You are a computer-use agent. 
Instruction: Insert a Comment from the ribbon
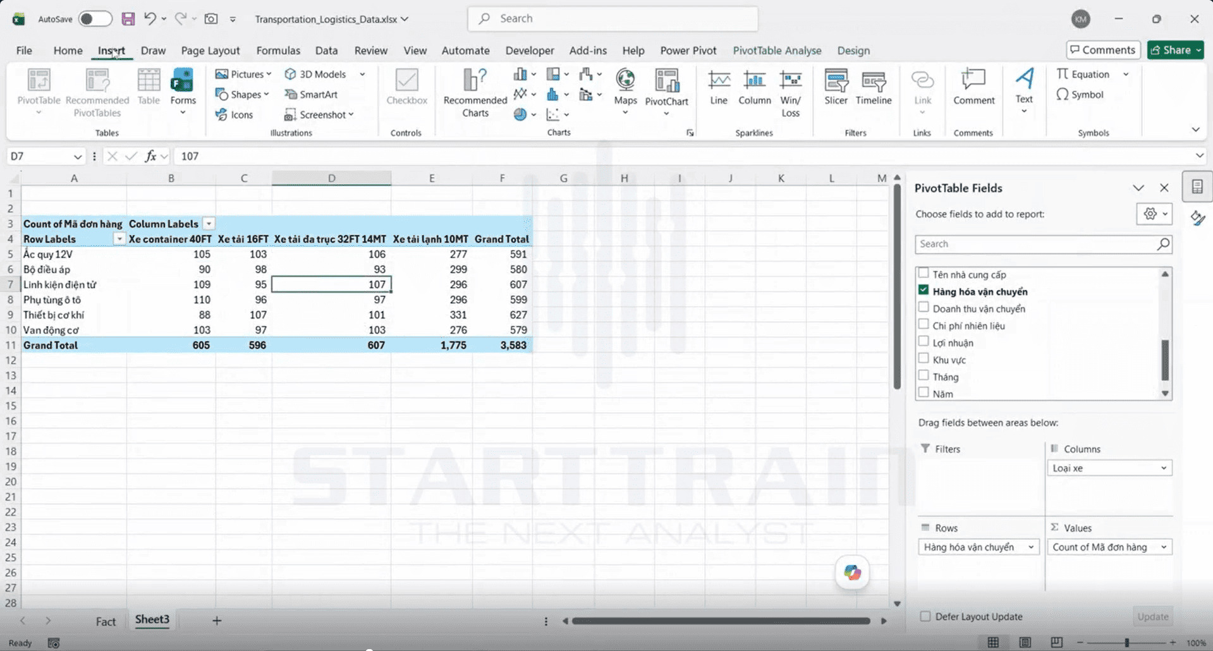973,87
